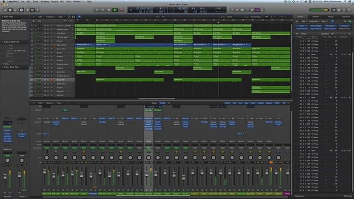The image size is (354, 199).
Task: Open the Editors scissors icon in control bar
Action: [38, 10]
